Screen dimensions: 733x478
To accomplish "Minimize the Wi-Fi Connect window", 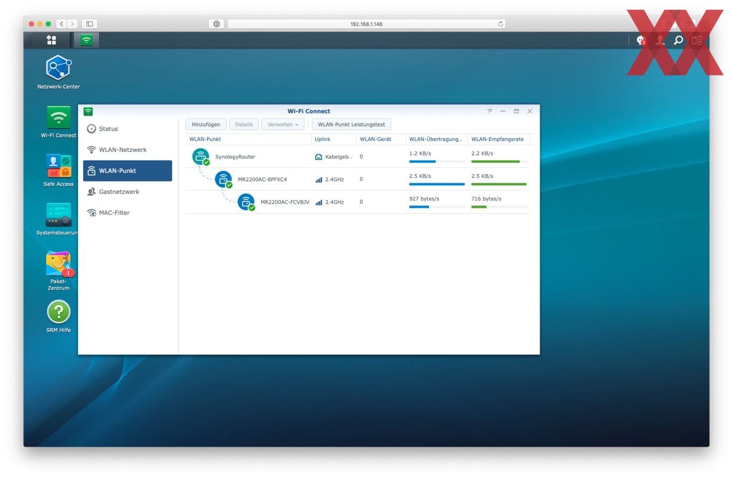I will [x=503, y=111].
